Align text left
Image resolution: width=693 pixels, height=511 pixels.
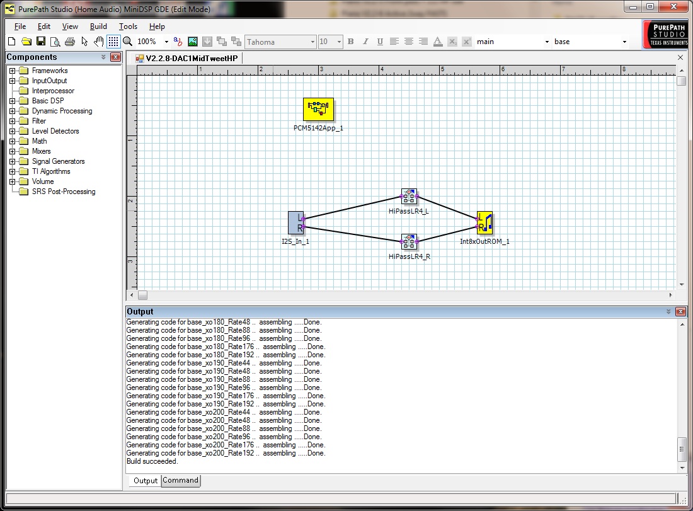point(394,42)
